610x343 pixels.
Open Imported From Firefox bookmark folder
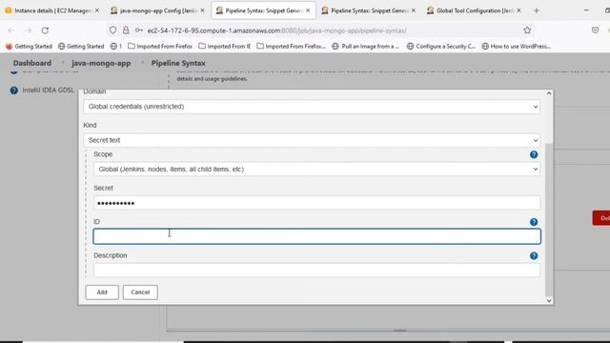click(160, 47)
